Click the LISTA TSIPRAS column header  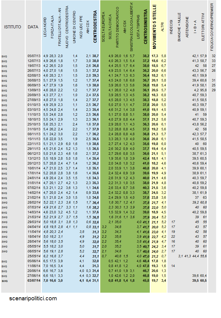point(138,27)
